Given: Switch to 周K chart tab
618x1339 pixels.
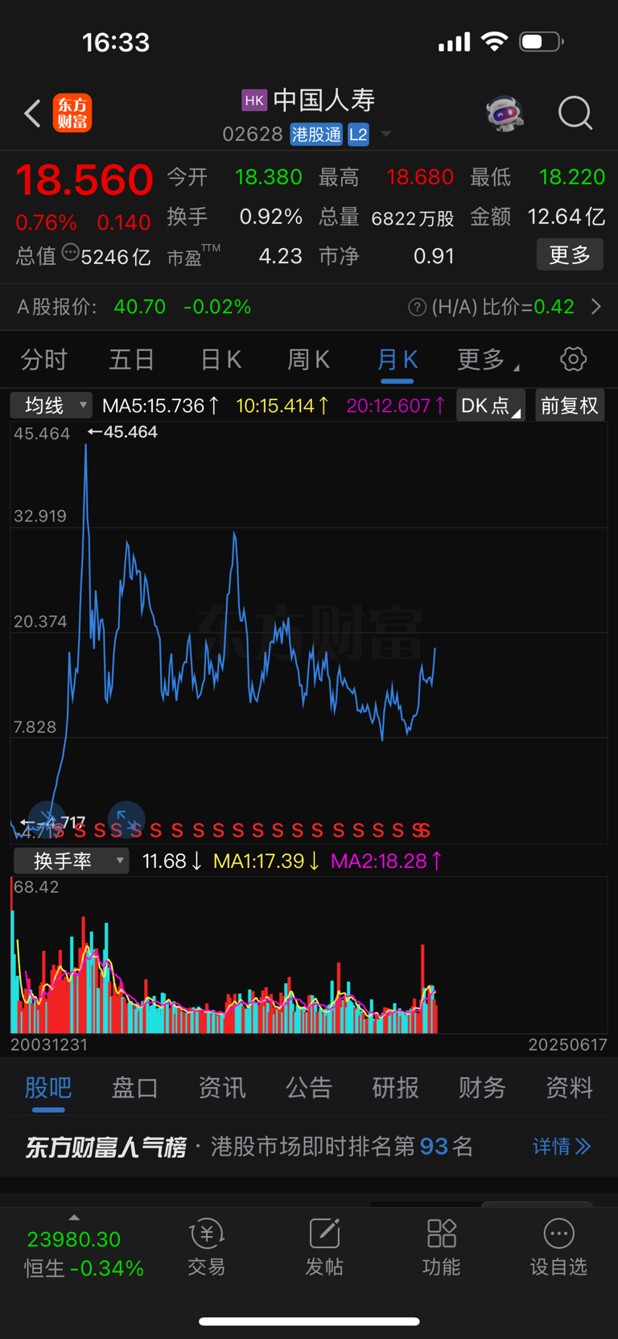Looking at the screenshot, I should click(308, 359).
